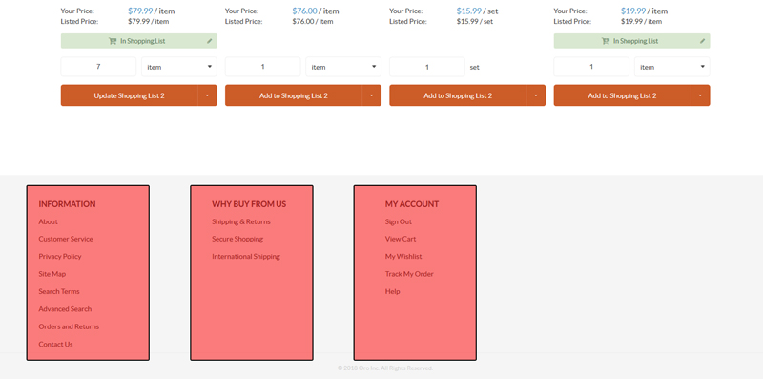Click the blue $76.00 your price
Screen dimensions: 763x379
click(304, 11)
